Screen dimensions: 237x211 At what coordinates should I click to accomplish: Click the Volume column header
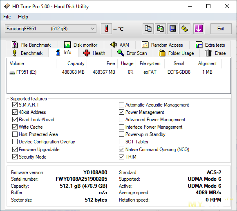point(31,64)
